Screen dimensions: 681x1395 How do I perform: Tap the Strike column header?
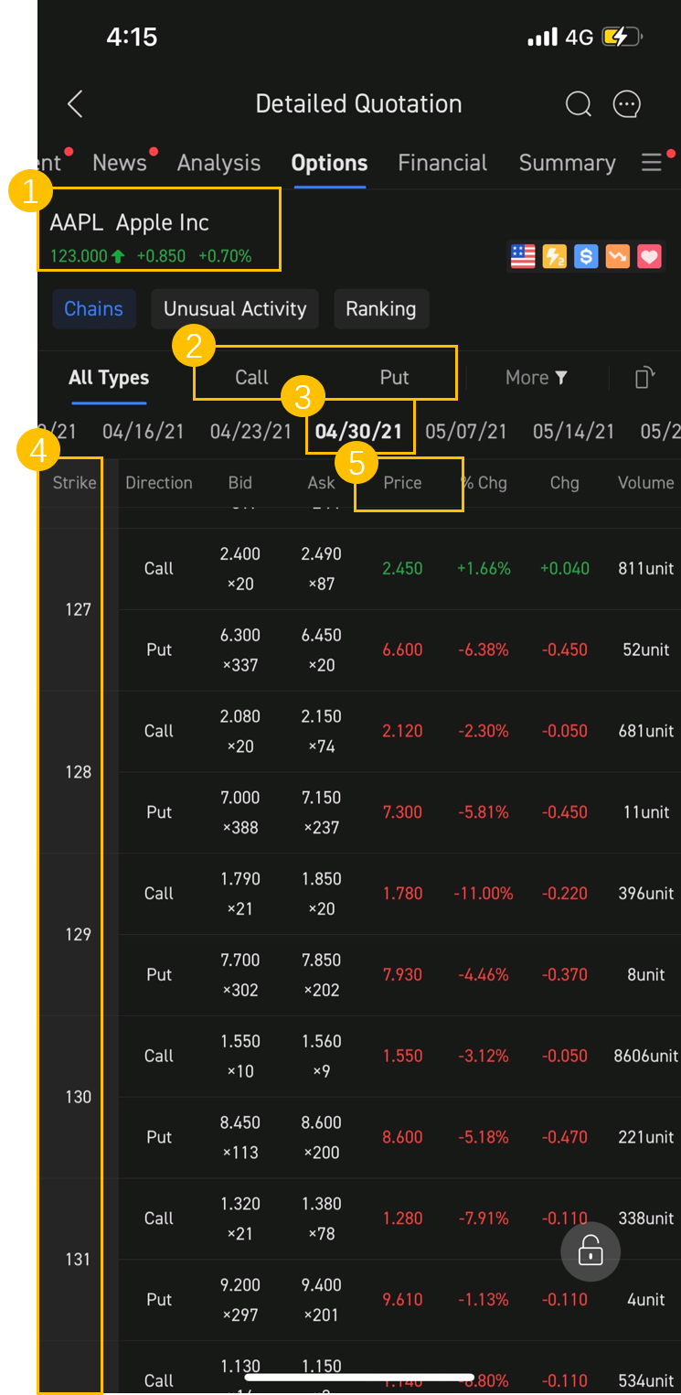point(74,483)
